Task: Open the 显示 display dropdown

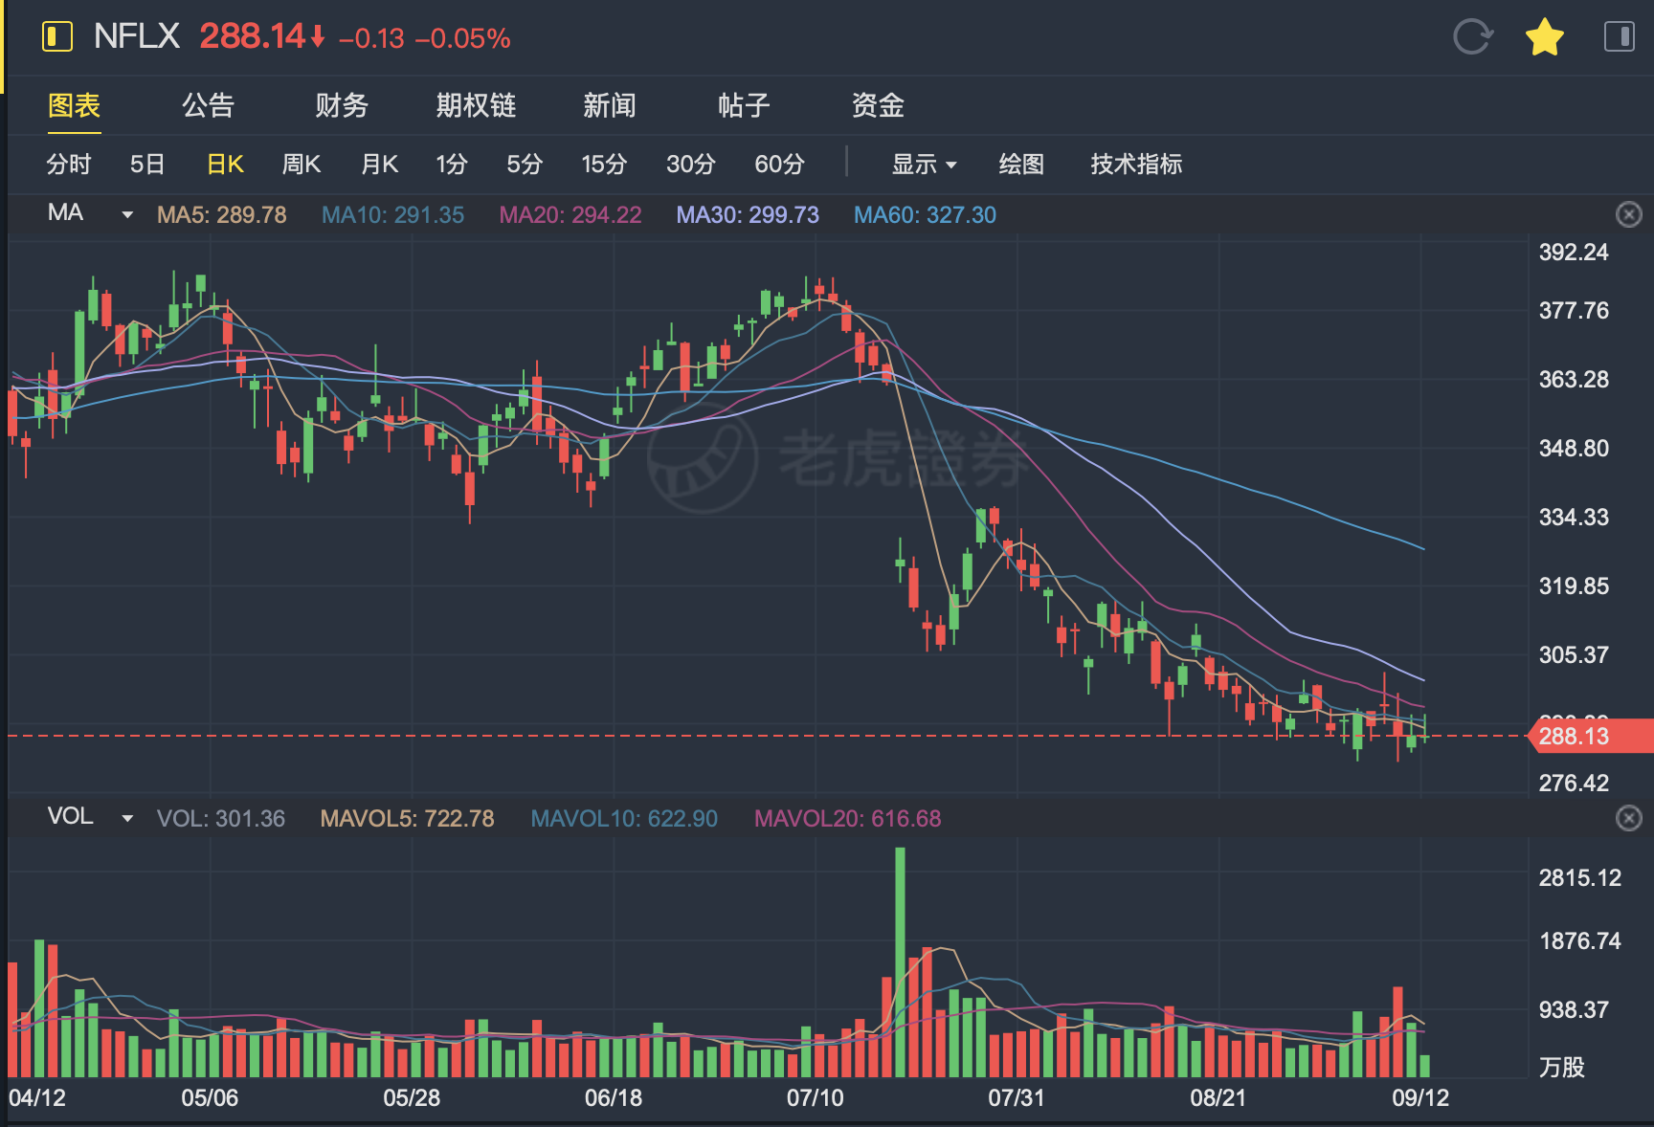Action: pyautogui.click(x=924, y=165)
